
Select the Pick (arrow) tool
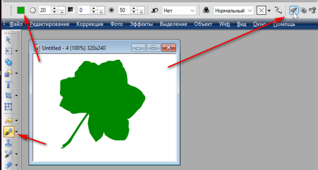click(x=8, y=40)
